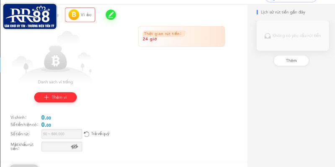The height and width of the screenshot is (167, 335).
Task: Focus the Mật khẩu rút tiền field
Action: tap(62, 147)
